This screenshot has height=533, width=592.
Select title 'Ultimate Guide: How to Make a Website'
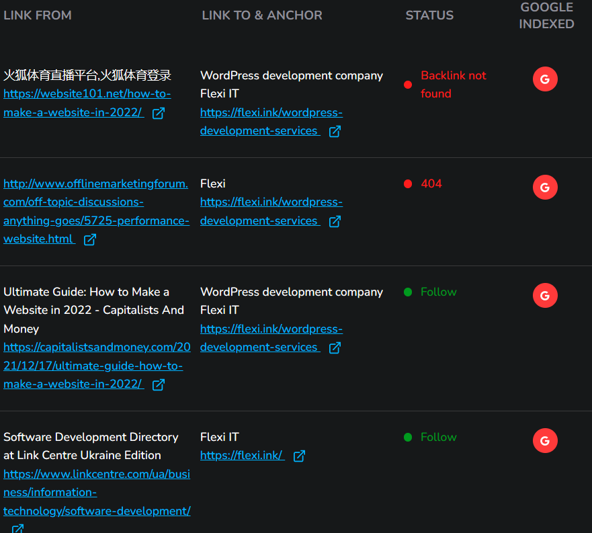pos(93,310)
